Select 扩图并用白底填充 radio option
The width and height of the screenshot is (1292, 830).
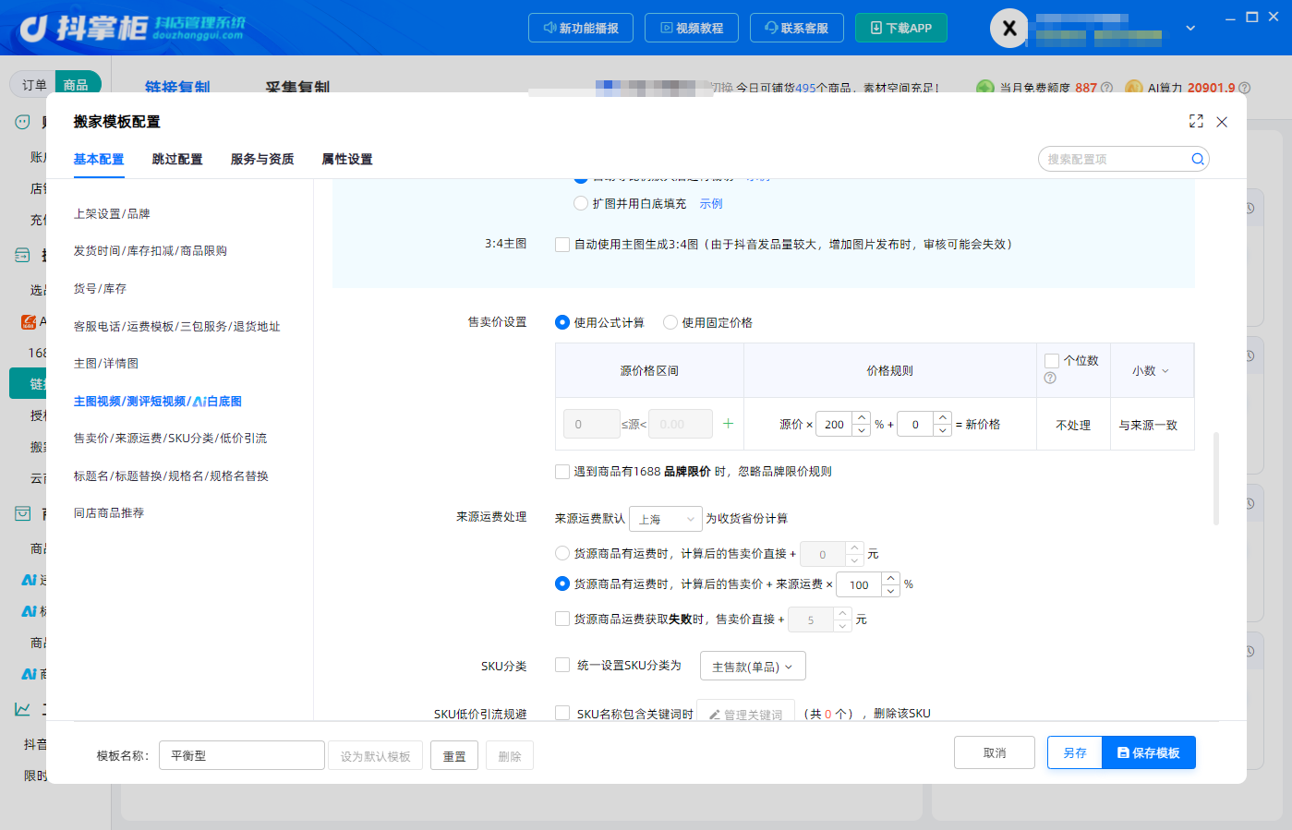581,203
